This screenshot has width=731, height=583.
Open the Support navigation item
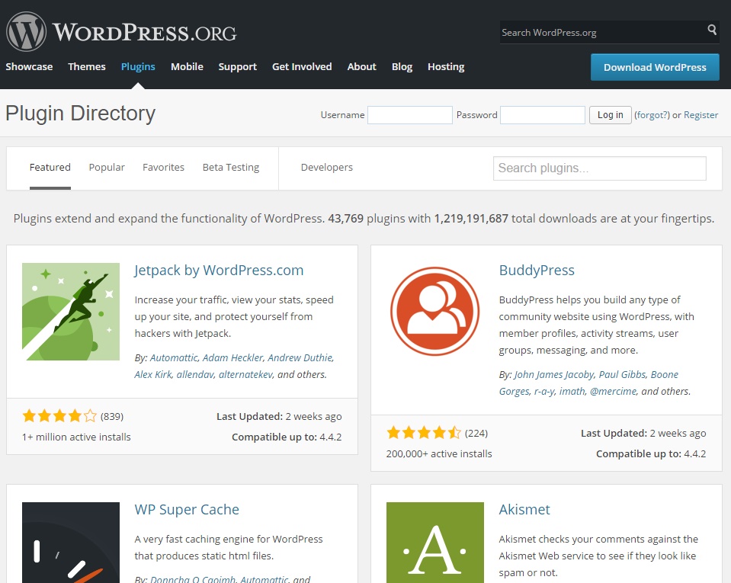point(238,66)
